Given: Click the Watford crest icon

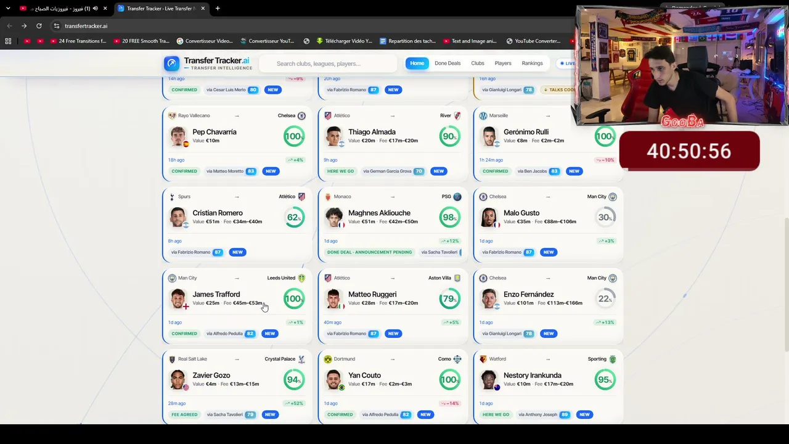Looking at the screenshot, I should coord(483,359).
